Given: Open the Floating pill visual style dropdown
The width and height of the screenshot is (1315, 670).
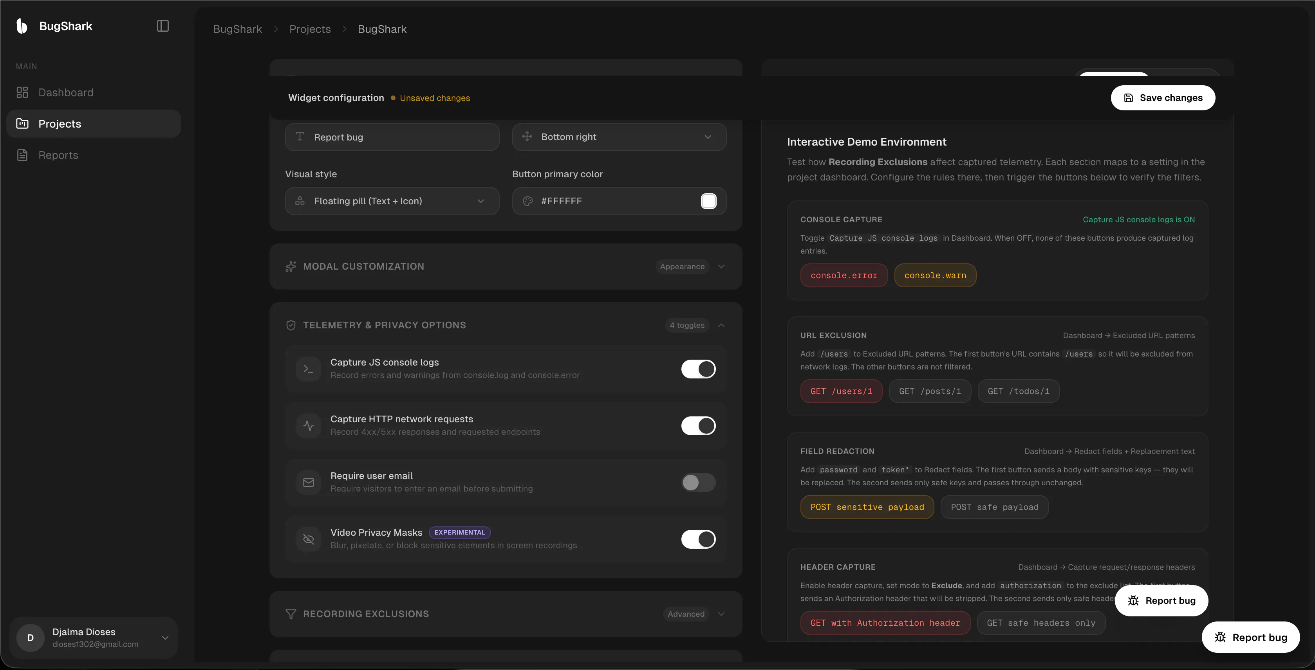Looking at the screenshot, I should coord(392,201).
